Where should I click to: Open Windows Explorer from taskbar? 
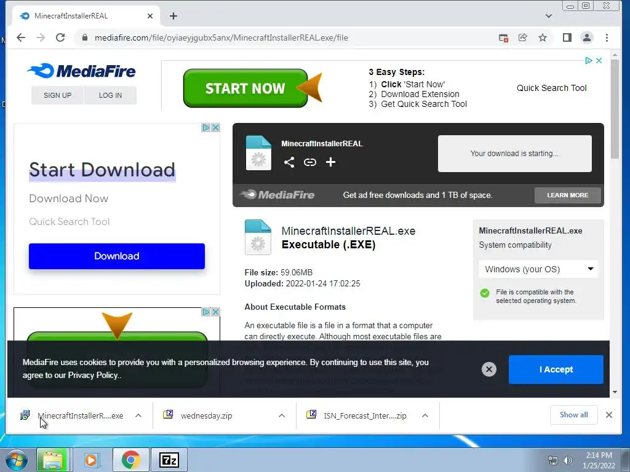click(53, 460)
